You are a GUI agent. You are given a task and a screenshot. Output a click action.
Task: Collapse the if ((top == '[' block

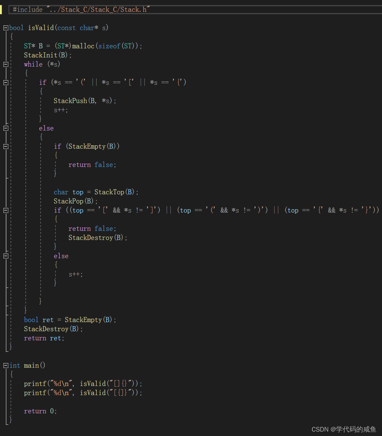click(x=6, y=210)
